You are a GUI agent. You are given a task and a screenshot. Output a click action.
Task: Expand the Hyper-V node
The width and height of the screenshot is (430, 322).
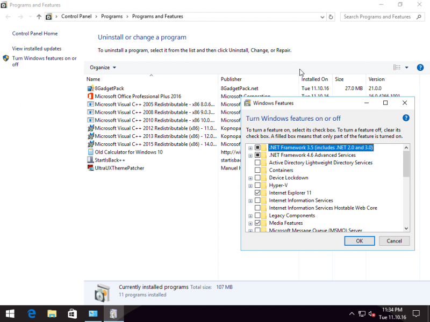coord(250,186)
